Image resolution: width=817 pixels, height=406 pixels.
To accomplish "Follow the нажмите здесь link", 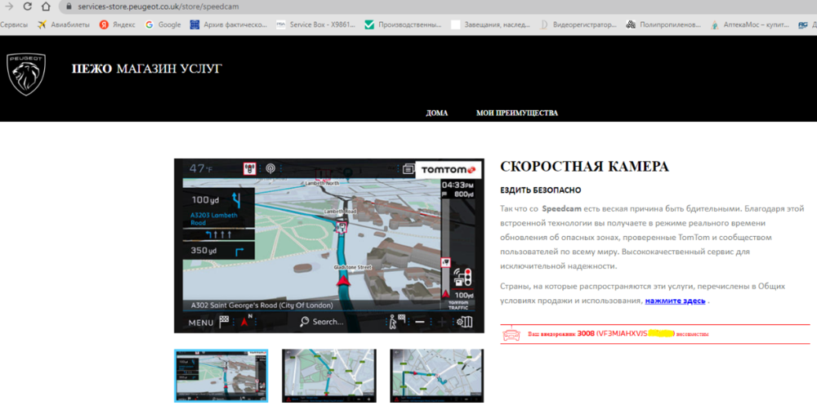I will (x=676, y=301).
